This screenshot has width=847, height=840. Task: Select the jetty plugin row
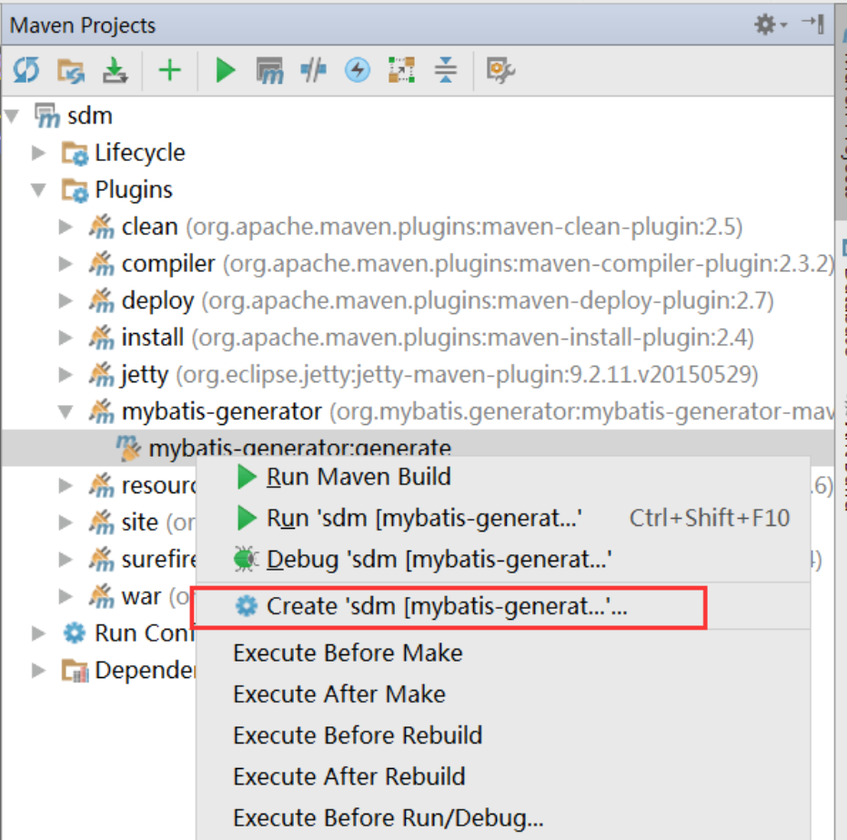pyautogui.click(x=418, y=374)
